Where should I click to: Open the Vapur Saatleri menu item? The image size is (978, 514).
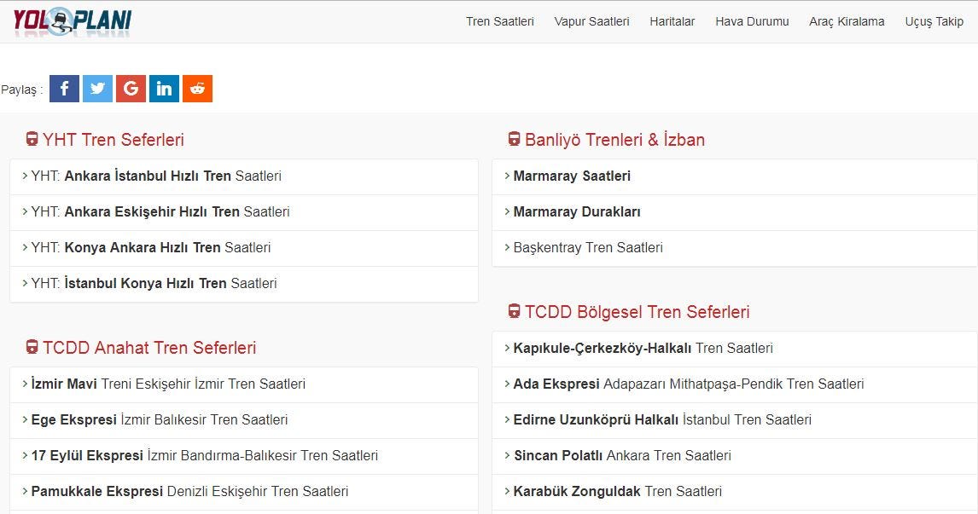591,21
